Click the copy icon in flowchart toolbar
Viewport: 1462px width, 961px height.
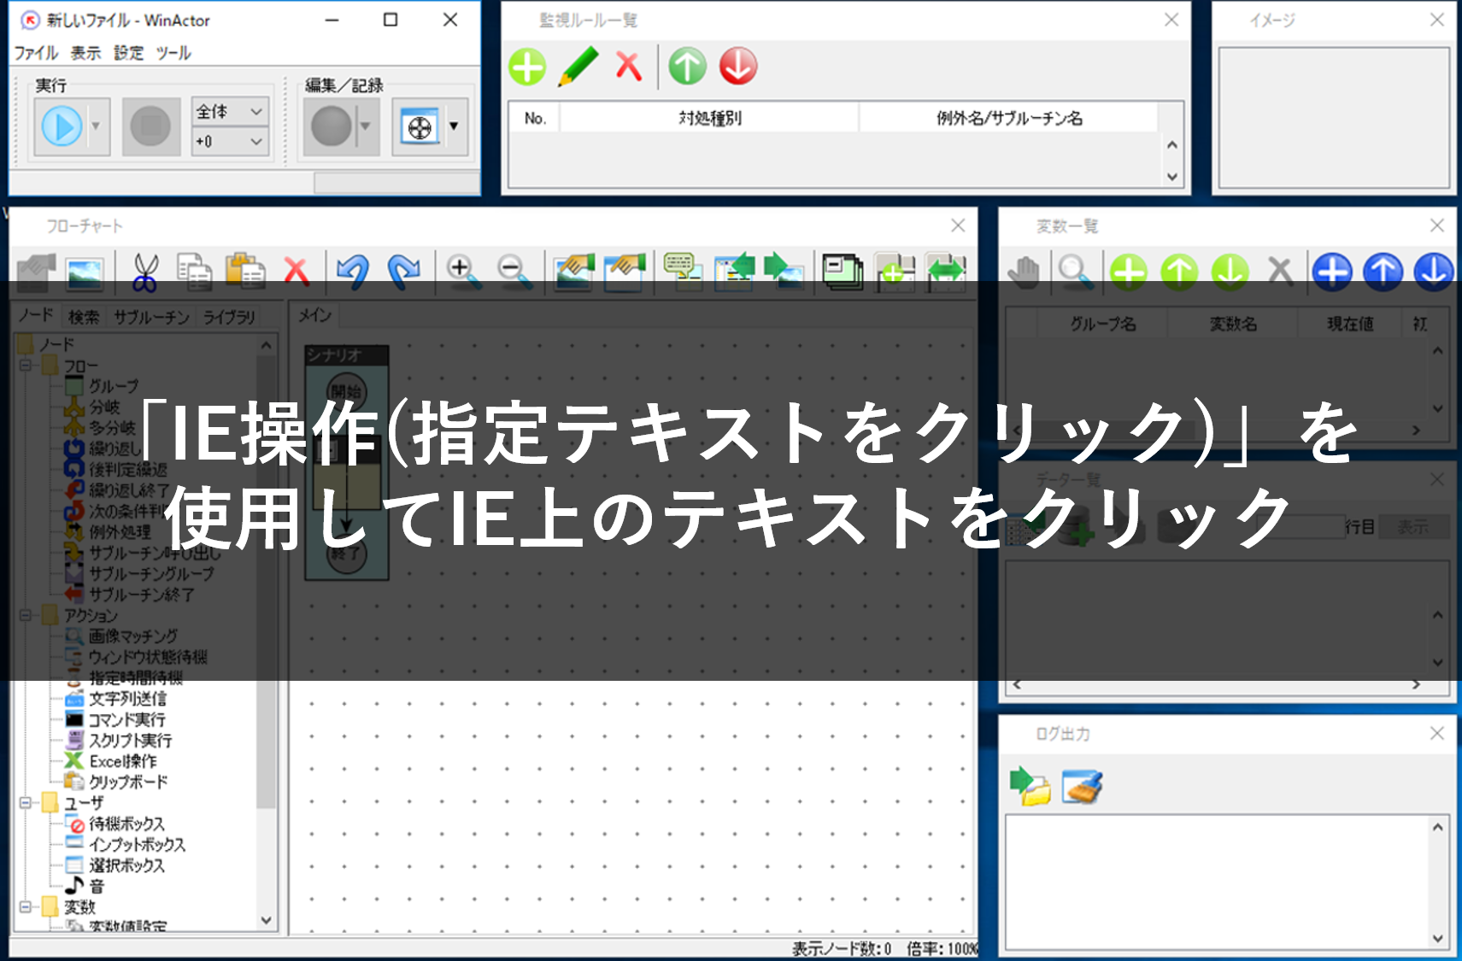(195, 272)
